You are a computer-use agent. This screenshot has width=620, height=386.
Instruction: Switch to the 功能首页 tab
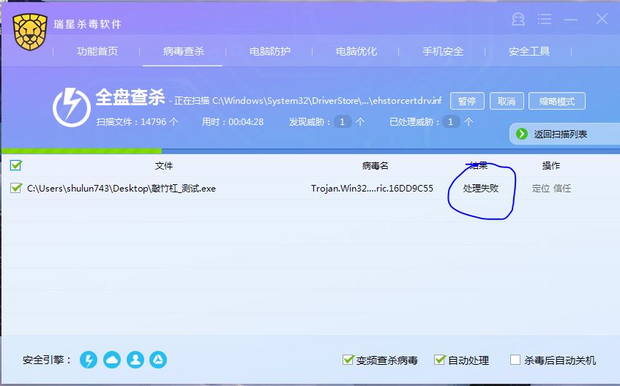(97, 51)
